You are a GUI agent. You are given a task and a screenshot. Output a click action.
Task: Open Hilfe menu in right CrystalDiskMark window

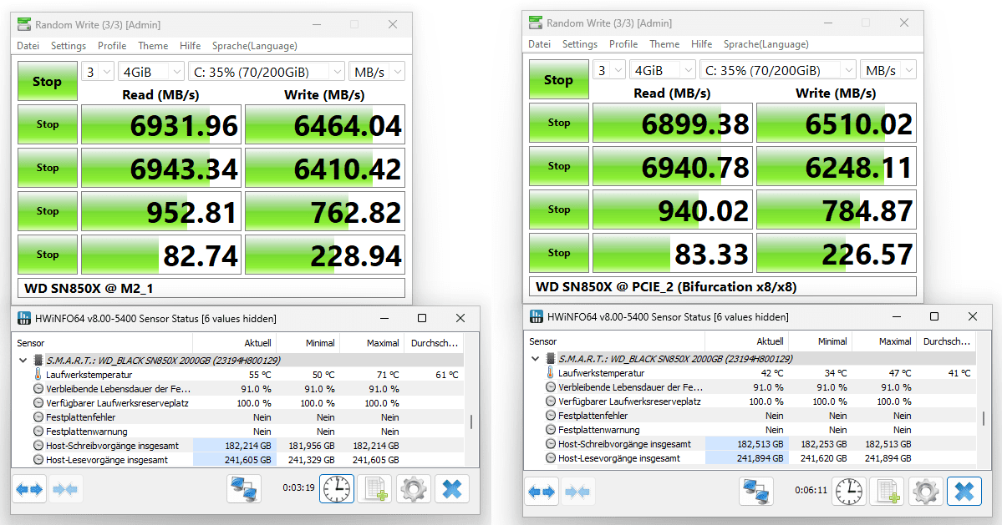point(702,44)
